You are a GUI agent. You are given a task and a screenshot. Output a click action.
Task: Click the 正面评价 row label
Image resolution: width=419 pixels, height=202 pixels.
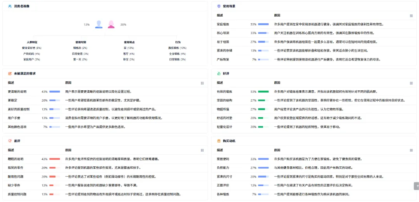pyautogui.click(x=223, y=185)
